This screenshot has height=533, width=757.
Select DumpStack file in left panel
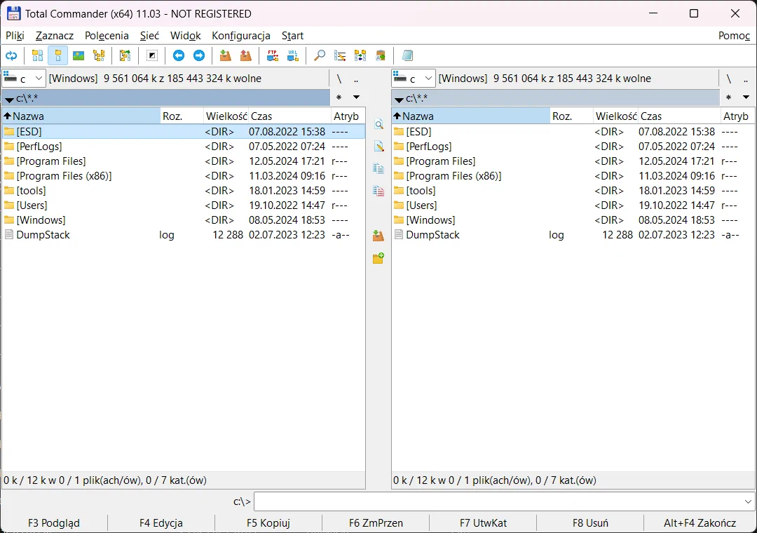point(184,235)
